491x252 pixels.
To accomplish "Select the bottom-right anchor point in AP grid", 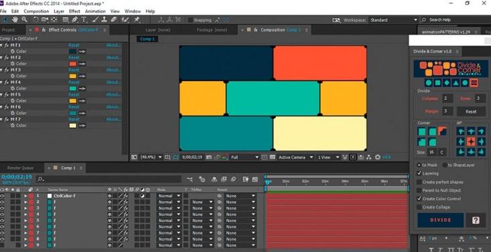I will coord(481,152).
